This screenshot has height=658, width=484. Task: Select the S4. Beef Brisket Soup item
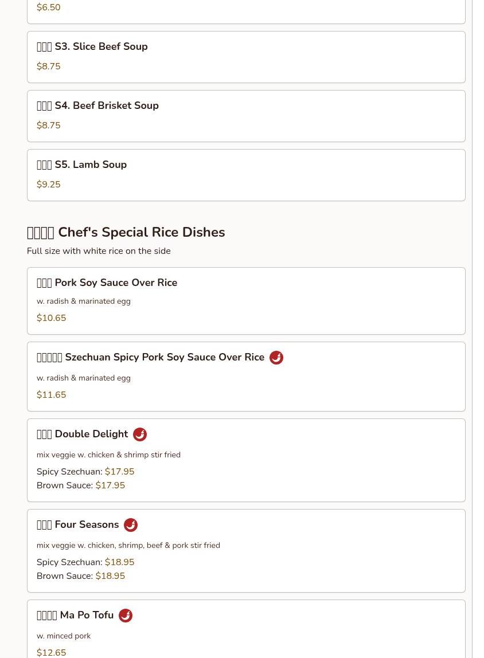[97, 106]
